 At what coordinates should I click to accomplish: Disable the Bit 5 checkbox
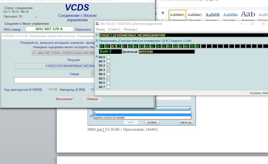click(x=108, y=79)
